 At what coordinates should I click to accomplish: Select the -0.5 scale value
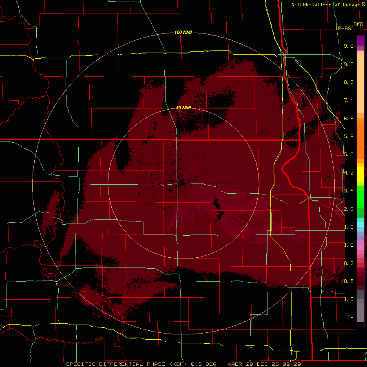click(x=347, y=281)
